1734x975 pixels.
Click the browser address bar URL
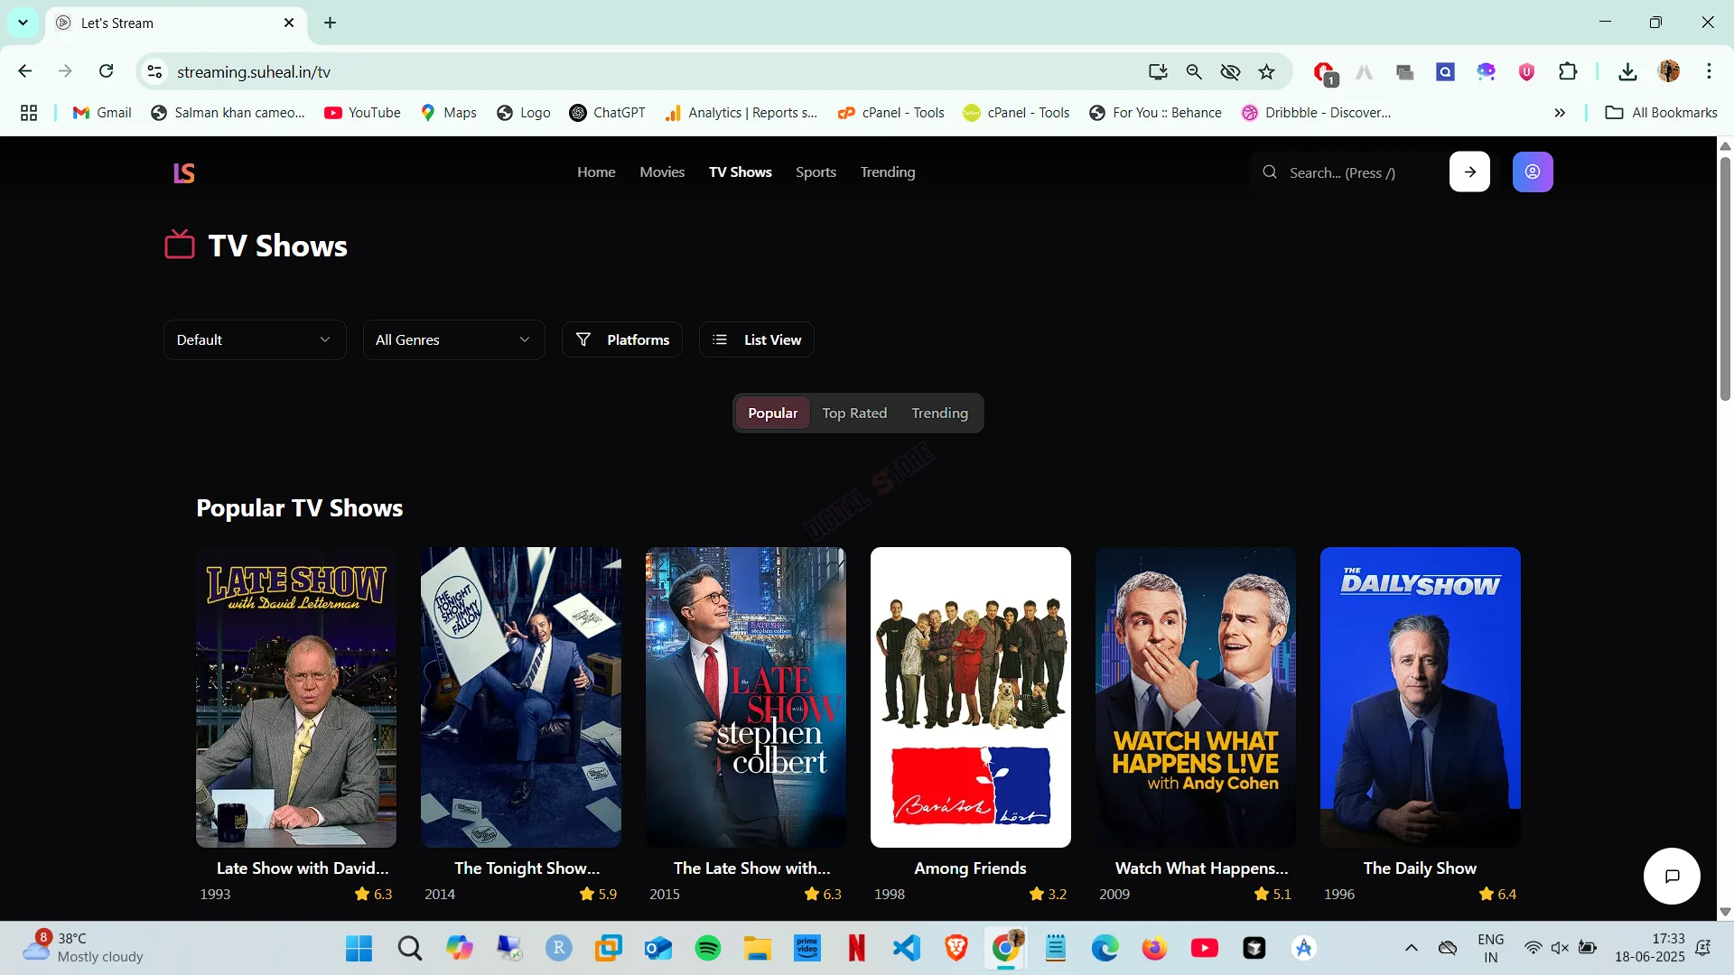pos(254,72)
